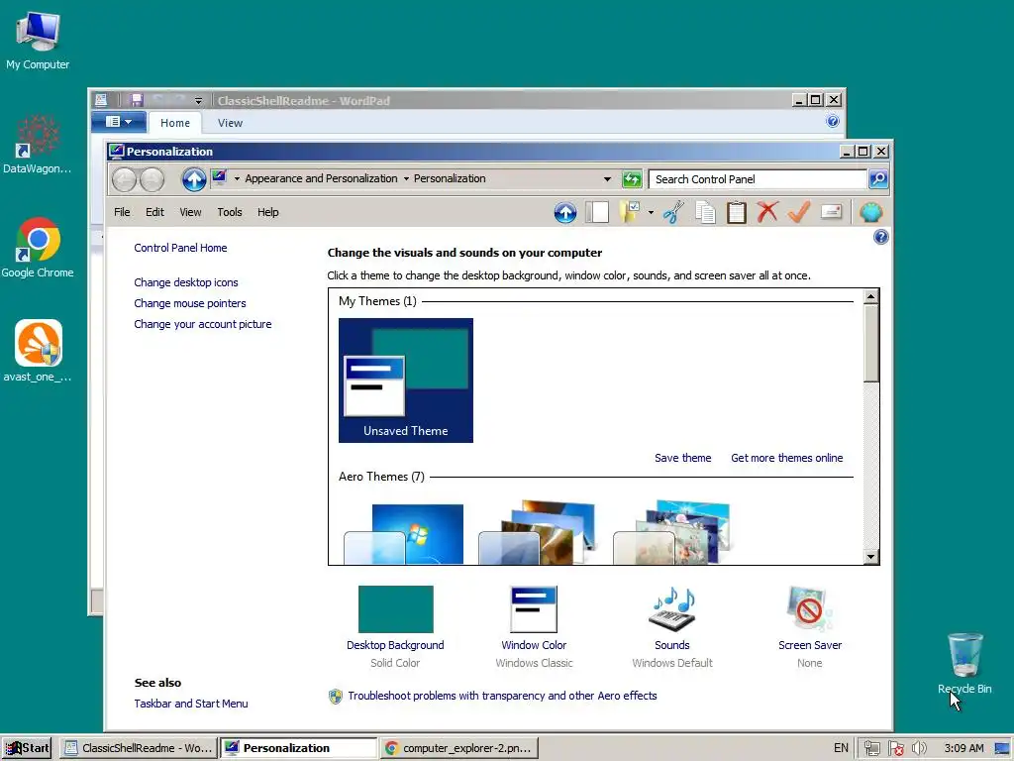This screenshot has width=1014, height=761.
Task: Click the search magnifier button
Action: (878, 179)
